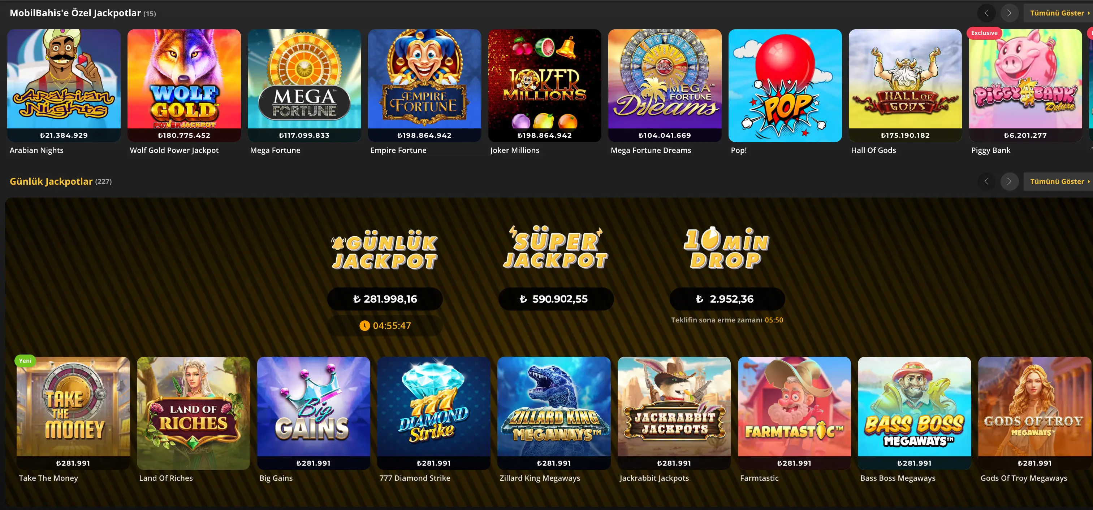The width and height of the screenshot is (1093, 510).
Task: Show previous Günlük Jackpotlar games
Action: (x=986, y=182)
